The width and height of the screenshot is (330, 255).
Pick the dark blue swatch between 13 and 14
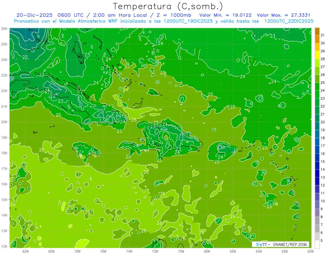(317, 173)
